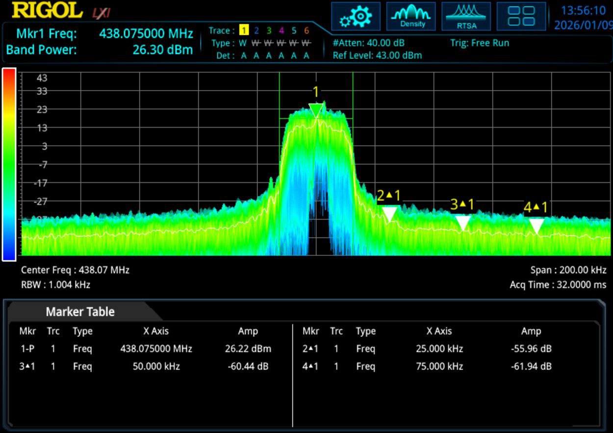613x433 pixels.
Task: Click the #Atten: 40.00 dB setting
Action: click(369, 43)
